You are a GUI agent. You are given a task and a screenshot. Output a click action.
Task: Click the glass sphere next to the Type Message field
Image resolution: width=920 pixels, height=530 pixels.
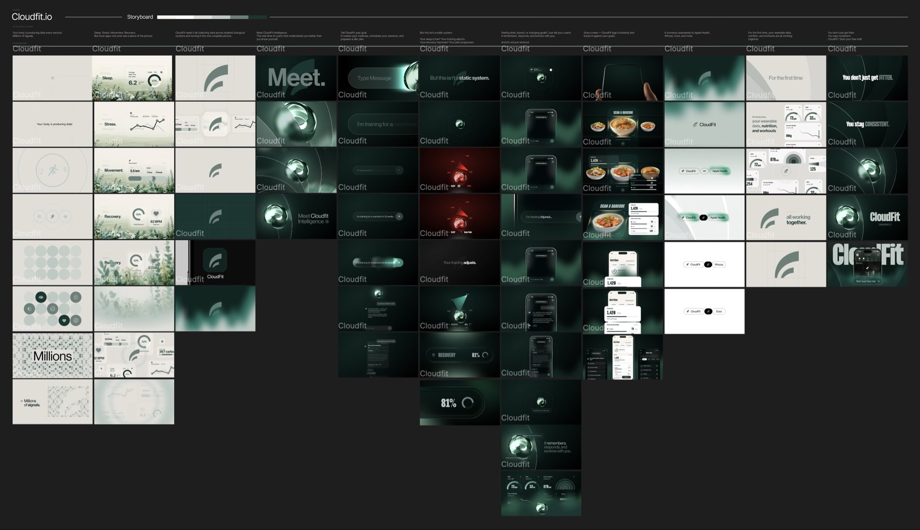411,77
